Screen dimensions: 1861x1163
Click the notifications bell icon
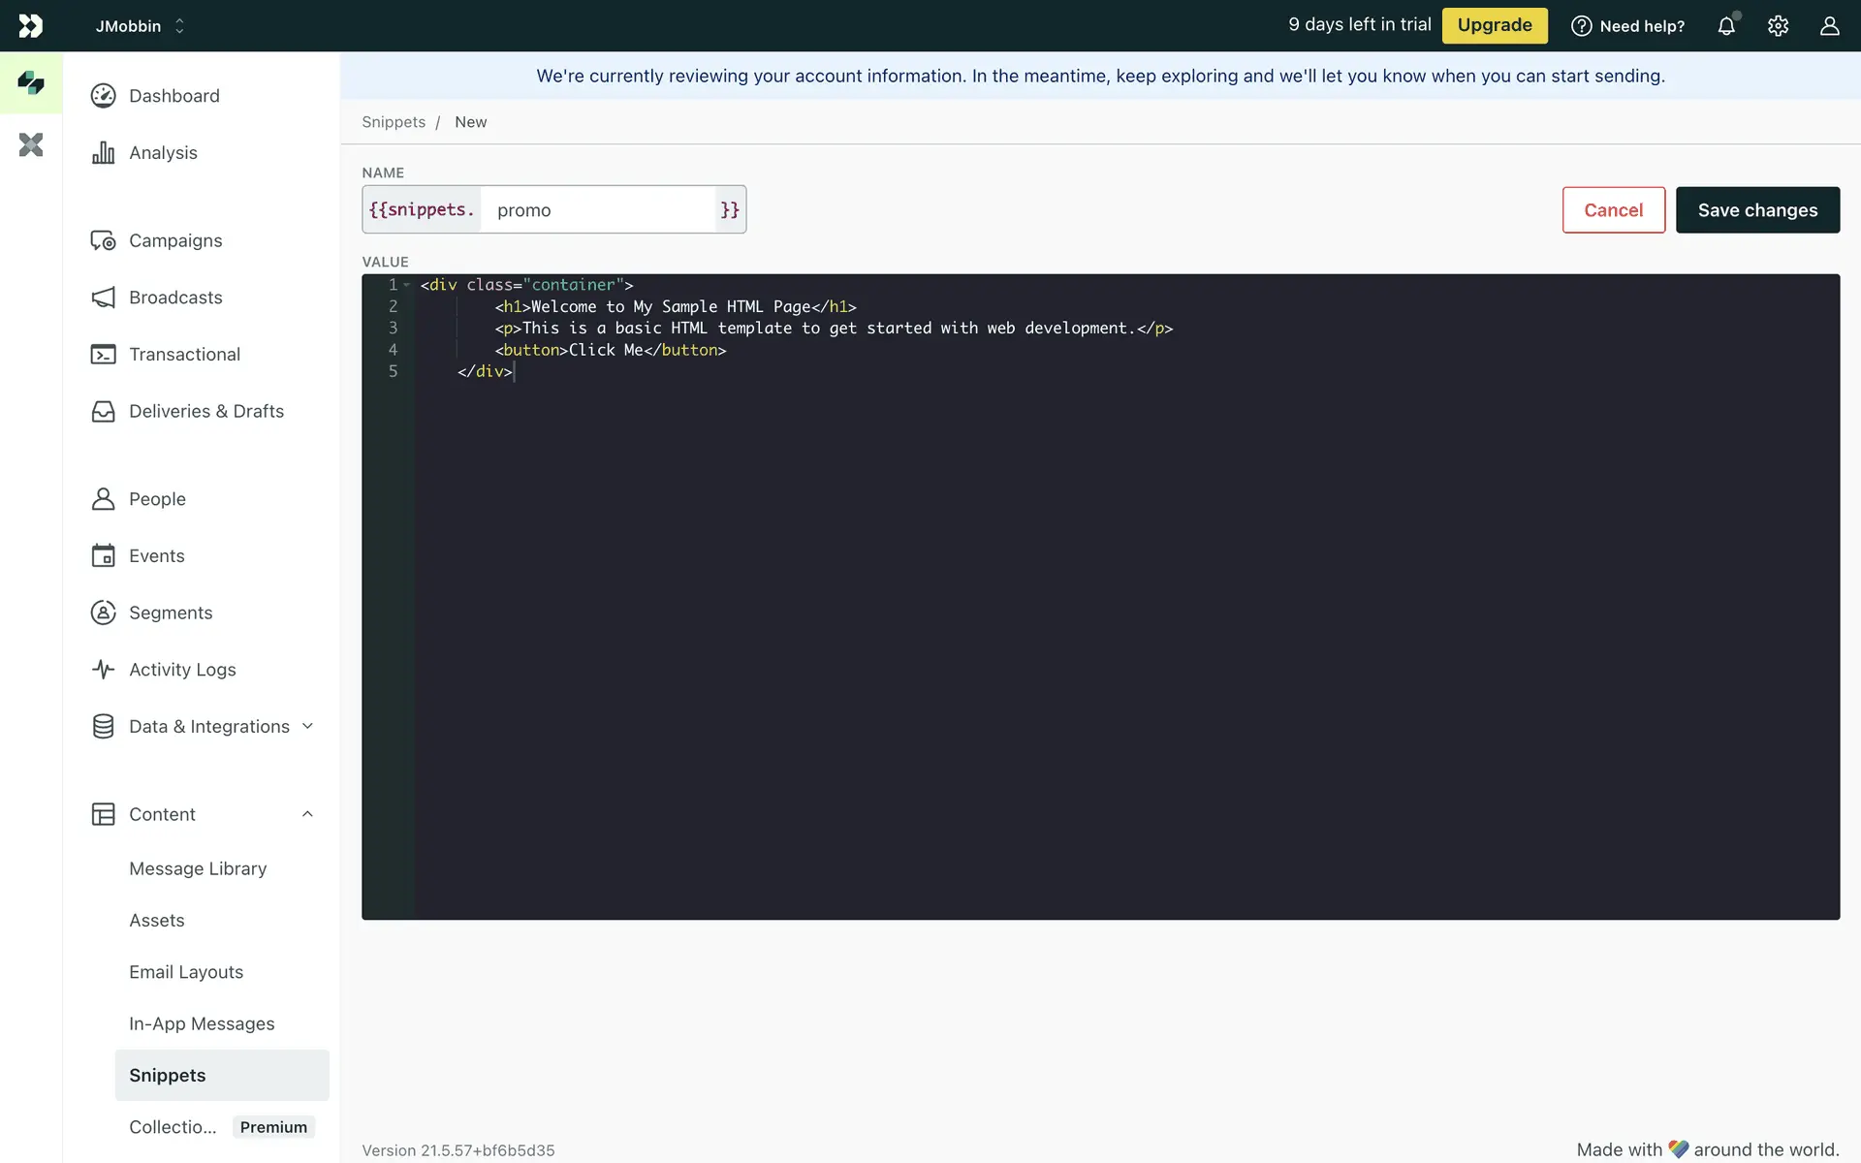(x=1726, y=26)
